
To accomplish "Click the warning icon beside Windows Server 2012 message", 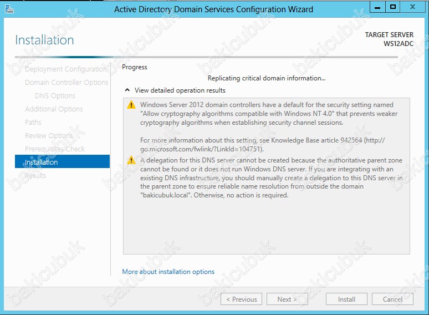I will coord(131,105).
